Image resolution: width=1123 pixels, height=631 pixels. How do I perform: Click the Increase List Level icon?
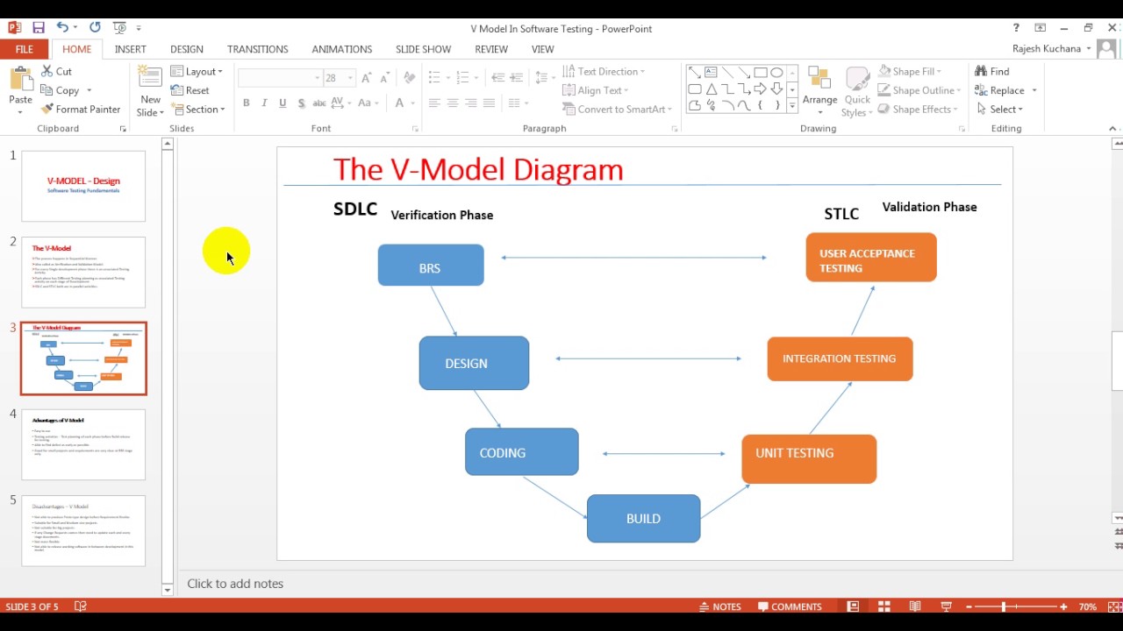(x=517, y=78)
